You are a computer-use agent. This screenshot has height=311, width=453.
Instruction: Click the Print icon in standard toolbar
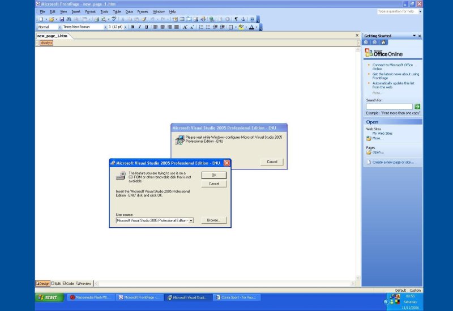pos(96,19)
